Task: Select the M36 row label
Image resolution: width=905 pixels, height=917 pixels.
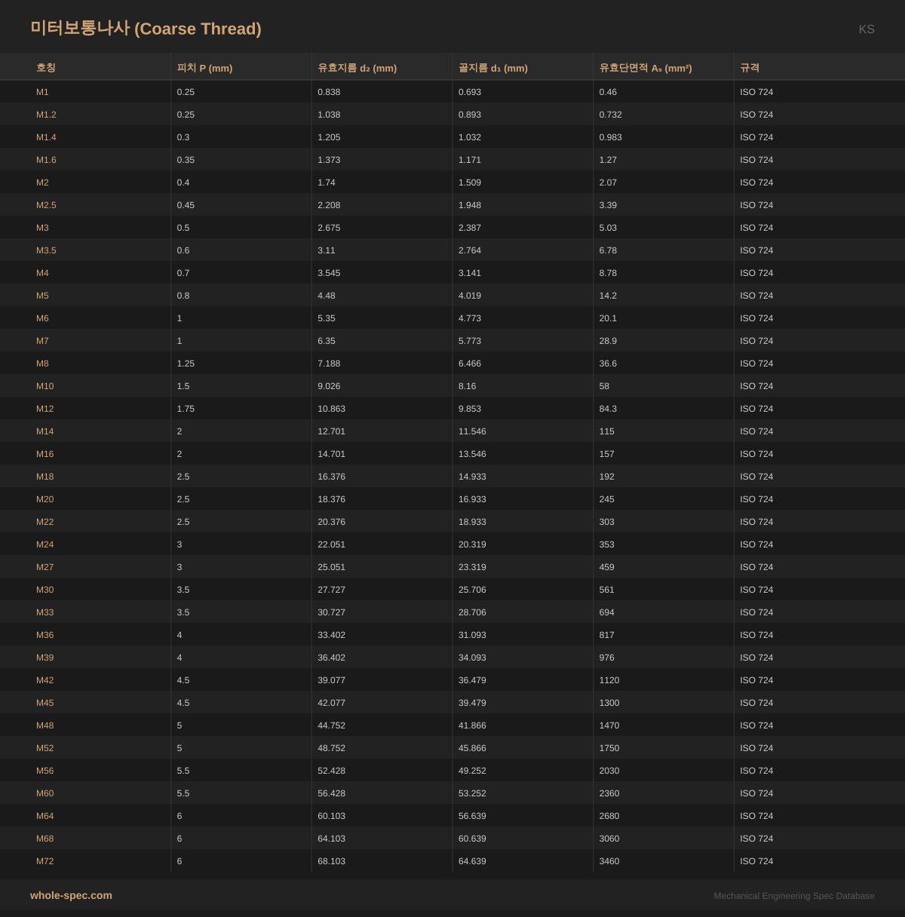Action: coord(45,635)
